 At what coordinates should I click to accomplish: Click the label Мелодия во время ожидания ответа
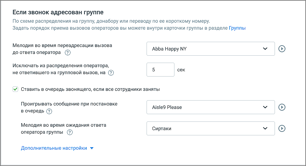(64, 125)
